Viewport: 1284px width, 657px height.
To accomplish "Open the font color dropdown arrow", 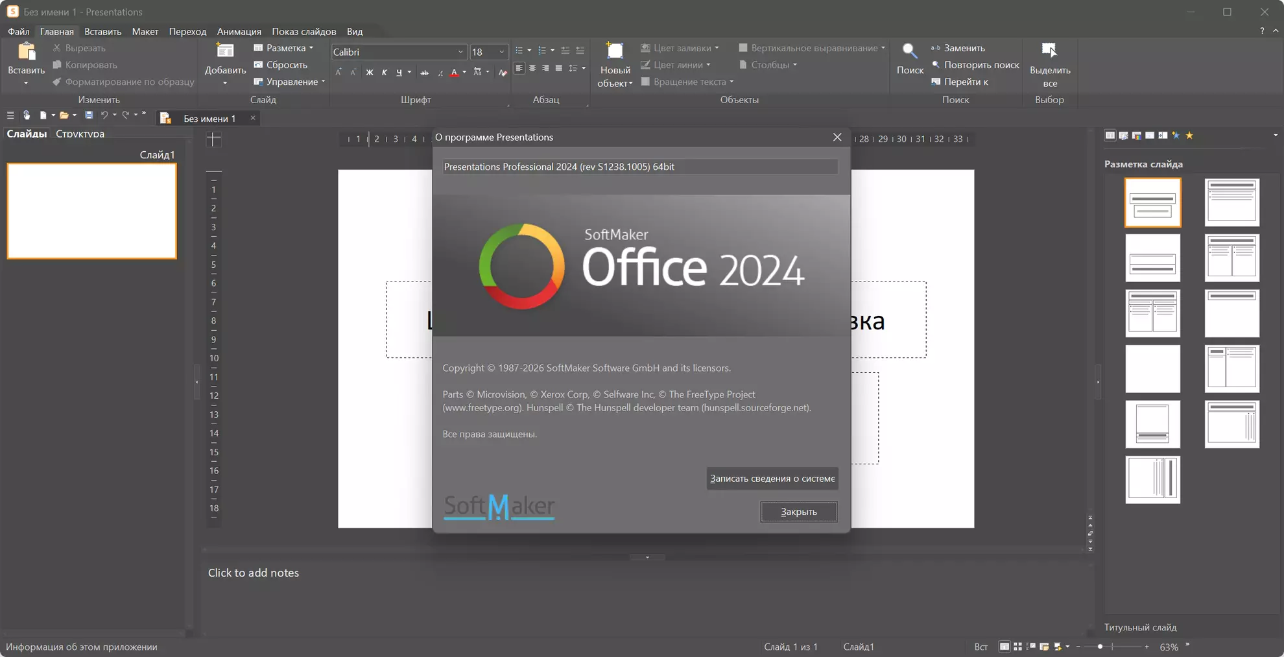I will (464, 73).
